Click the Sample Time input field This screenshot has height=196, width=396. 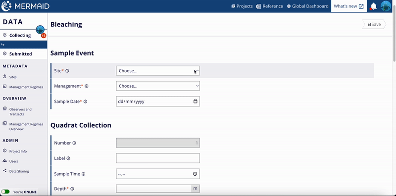(158, 174)
